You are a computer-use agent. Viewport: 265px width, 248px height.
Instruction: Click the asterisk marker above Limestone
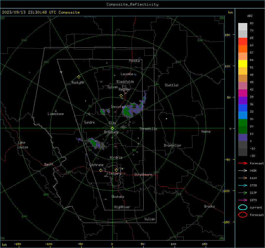(56, 111)
